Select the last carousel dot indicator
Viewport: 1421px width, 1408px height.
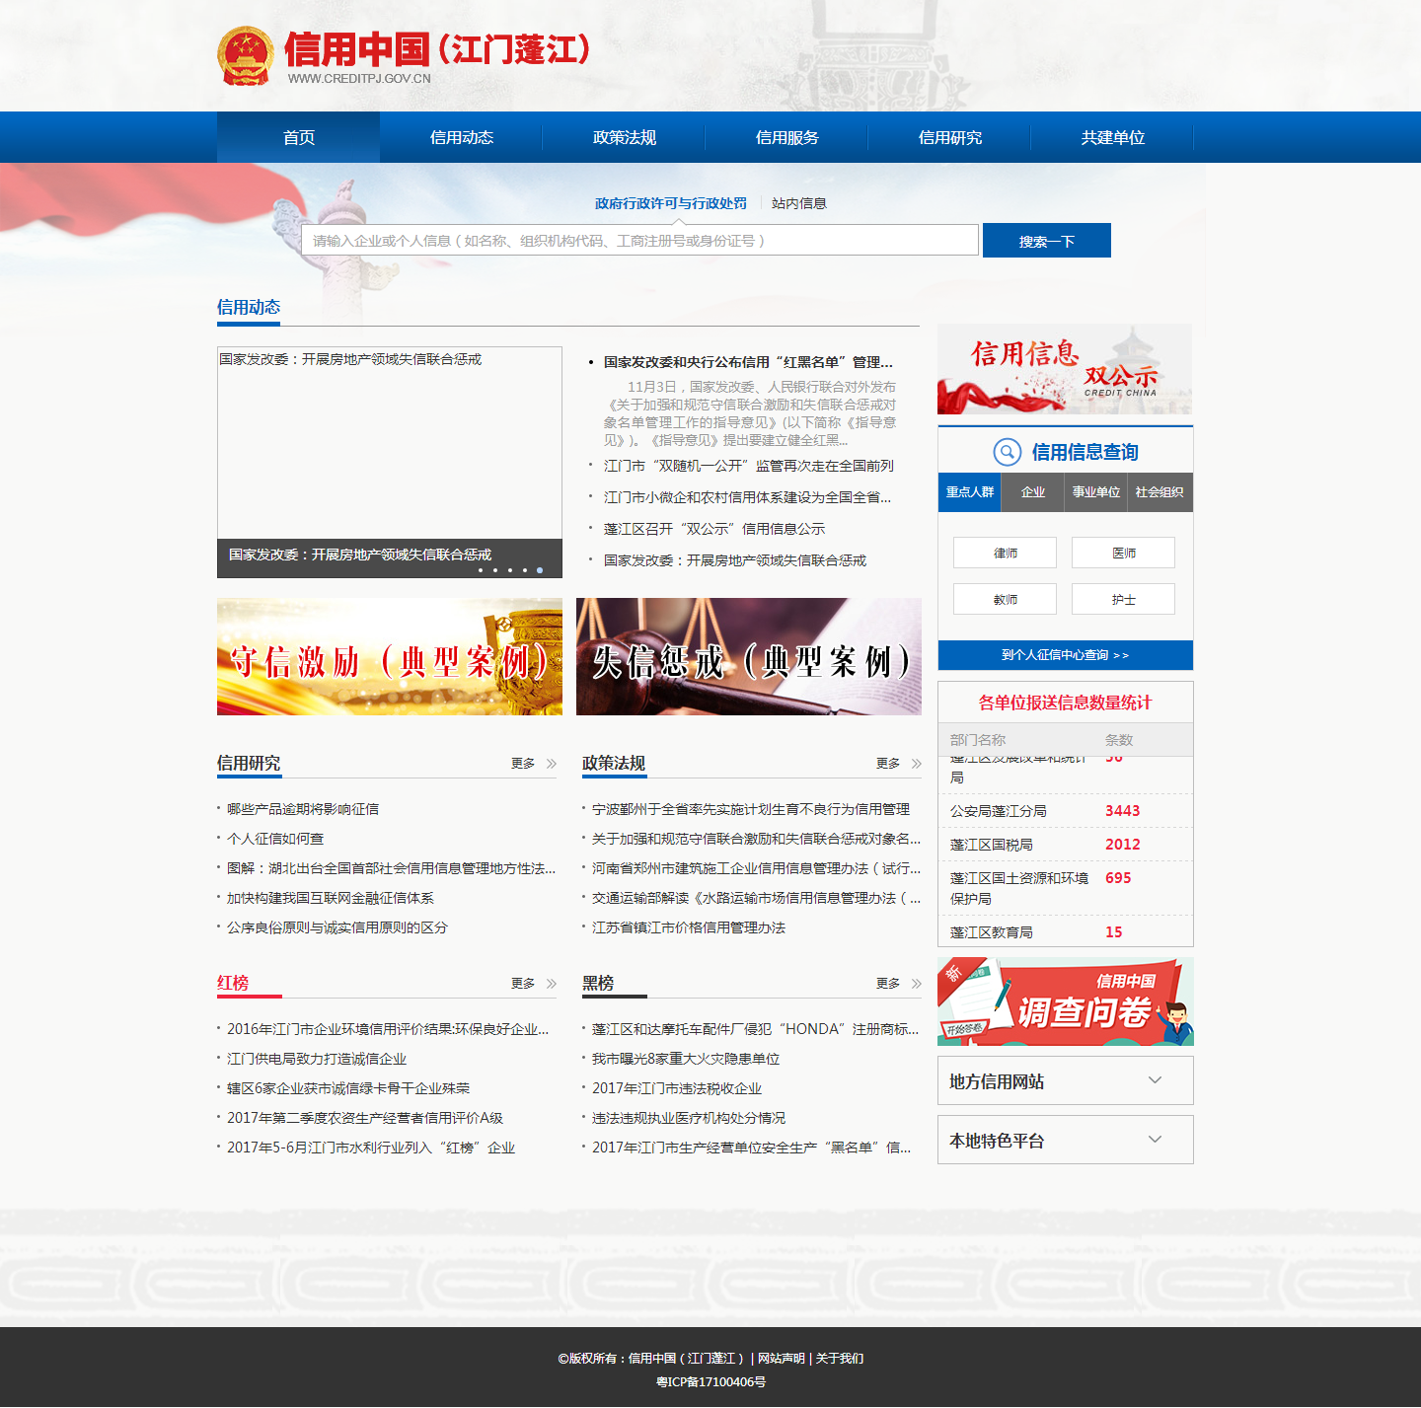click(540, 570)
